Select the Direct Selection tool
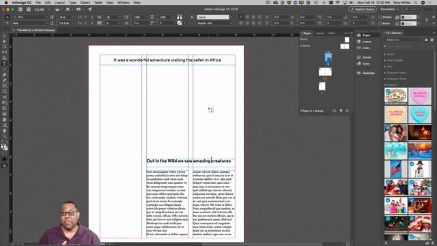This screenshot has height=246, width=437. pos(4,41)
